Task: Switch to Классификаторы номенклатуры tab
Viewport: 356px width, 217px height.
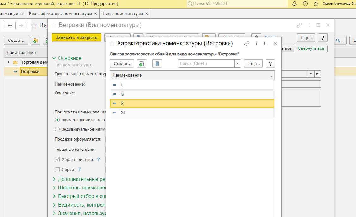Action: click(x=60, y=14)
